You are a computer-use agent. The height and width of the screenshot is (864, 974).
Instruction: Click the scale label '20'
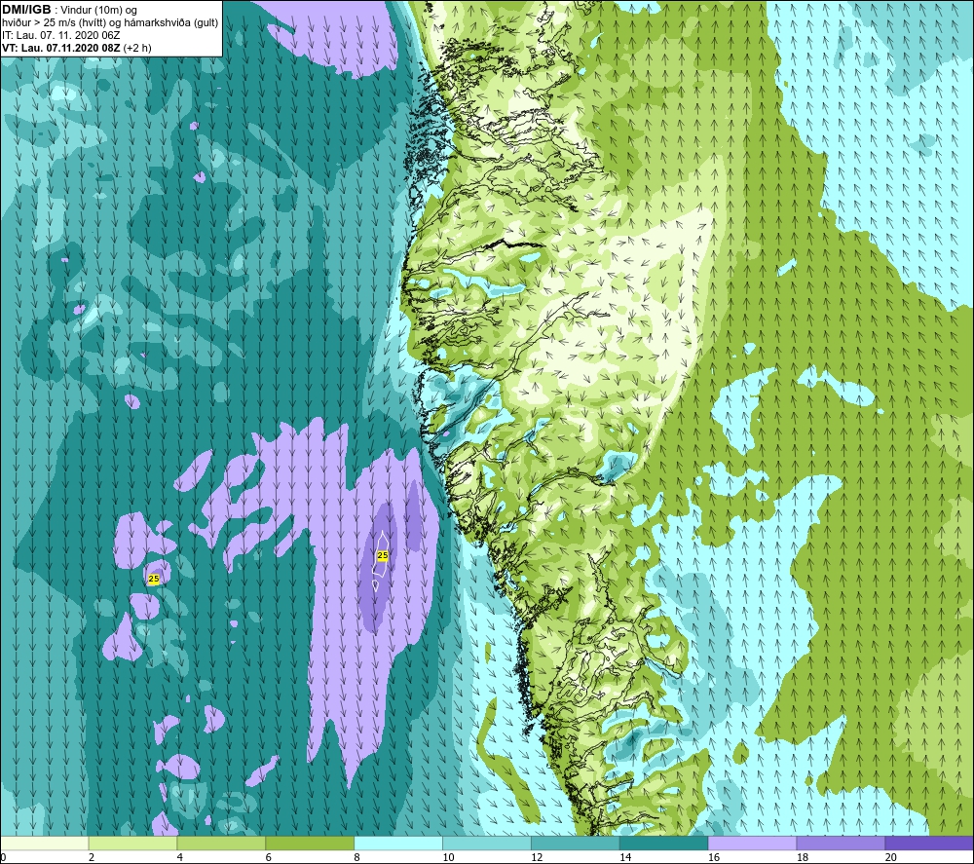click(x=891, y=857)
